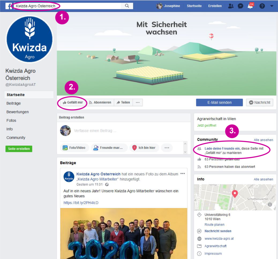
Task: Click the https://bit.ly/2PH4IcD link
Action: pyautogui.click(x=81, y=203)
